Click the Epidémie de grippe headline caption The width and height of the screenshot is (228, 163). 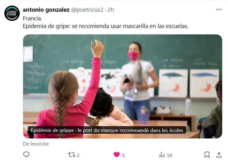(107, 130)
